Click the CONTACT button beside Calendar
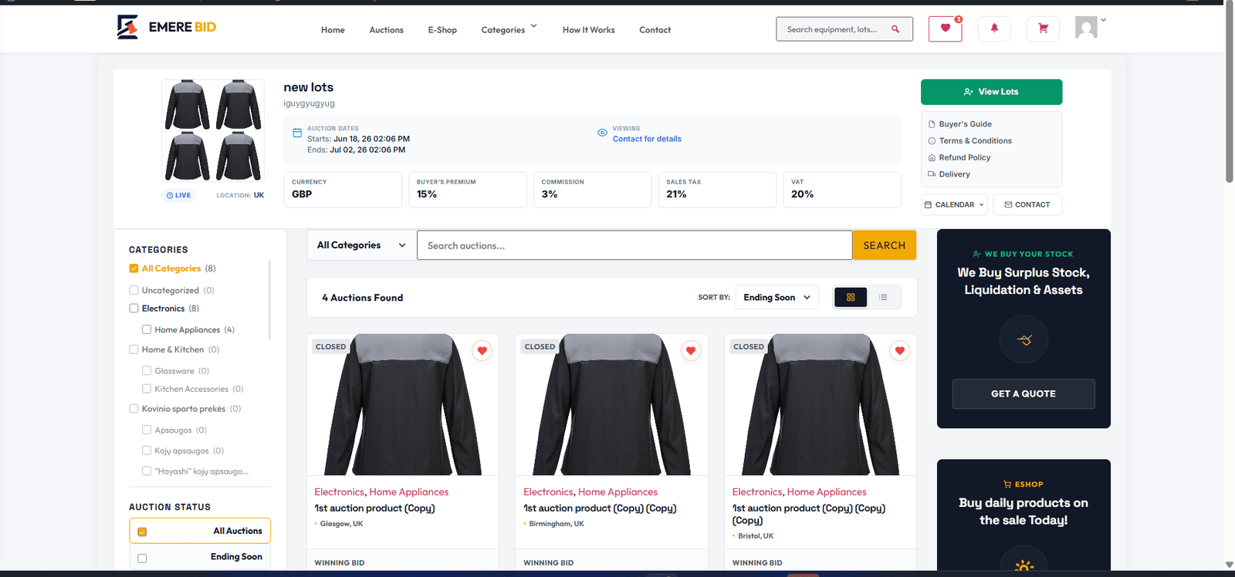 tap(1027, 204)
